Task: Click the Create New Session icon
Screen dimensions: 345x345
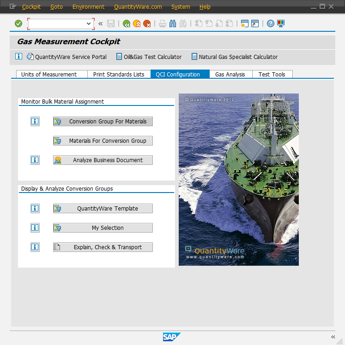Action: click(245, 23)
